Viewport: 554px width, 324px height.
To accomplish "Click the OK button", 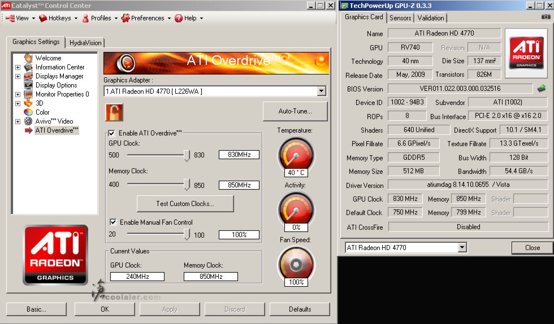I will 105,309.
